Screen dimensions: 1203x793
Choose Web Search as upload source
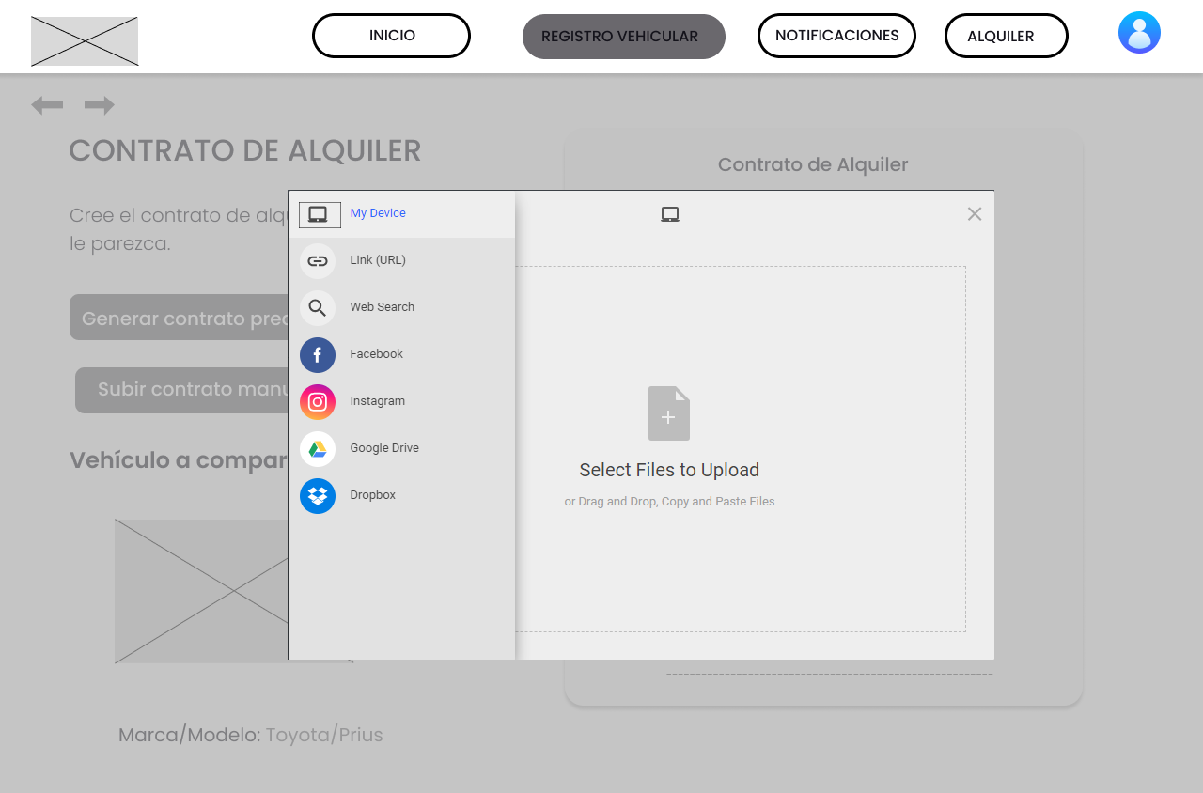[382, 307]
